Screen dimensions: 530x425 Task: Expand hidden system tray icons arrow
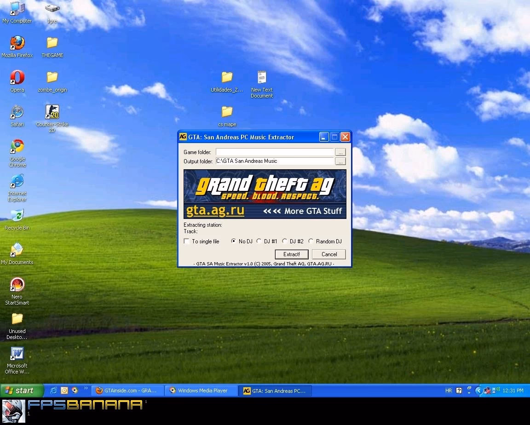478,391
